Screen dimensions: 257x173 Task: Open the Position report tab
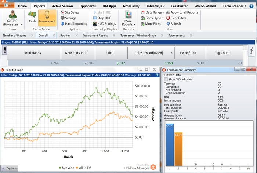(65, 36)
